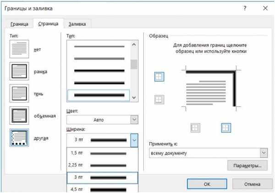Toggle the right border button below preview
The image size is (275, 193).
point(226,128)
